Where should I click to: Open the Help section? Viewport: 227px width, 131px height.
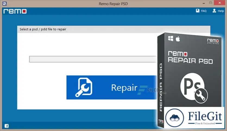(x=218, y=11)
